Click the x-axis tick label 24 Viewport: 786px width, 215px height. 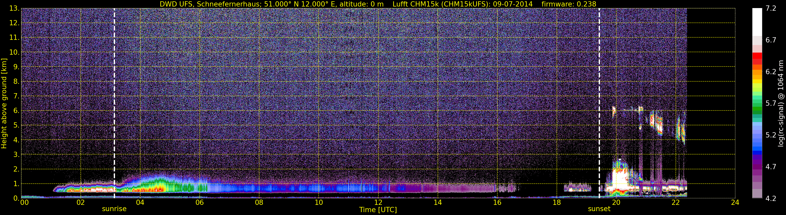point(735,203)
